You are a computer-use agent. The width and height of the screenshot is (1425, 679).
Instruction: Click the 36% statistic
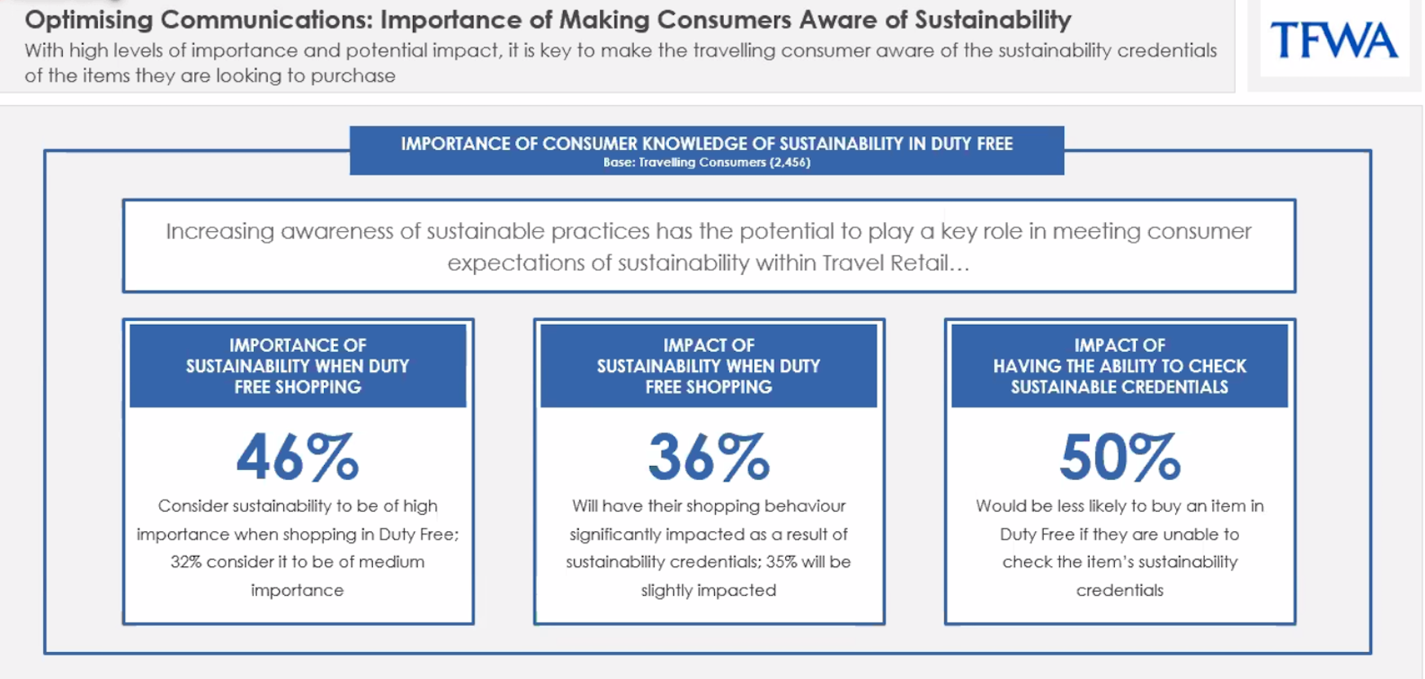(708, 457)
